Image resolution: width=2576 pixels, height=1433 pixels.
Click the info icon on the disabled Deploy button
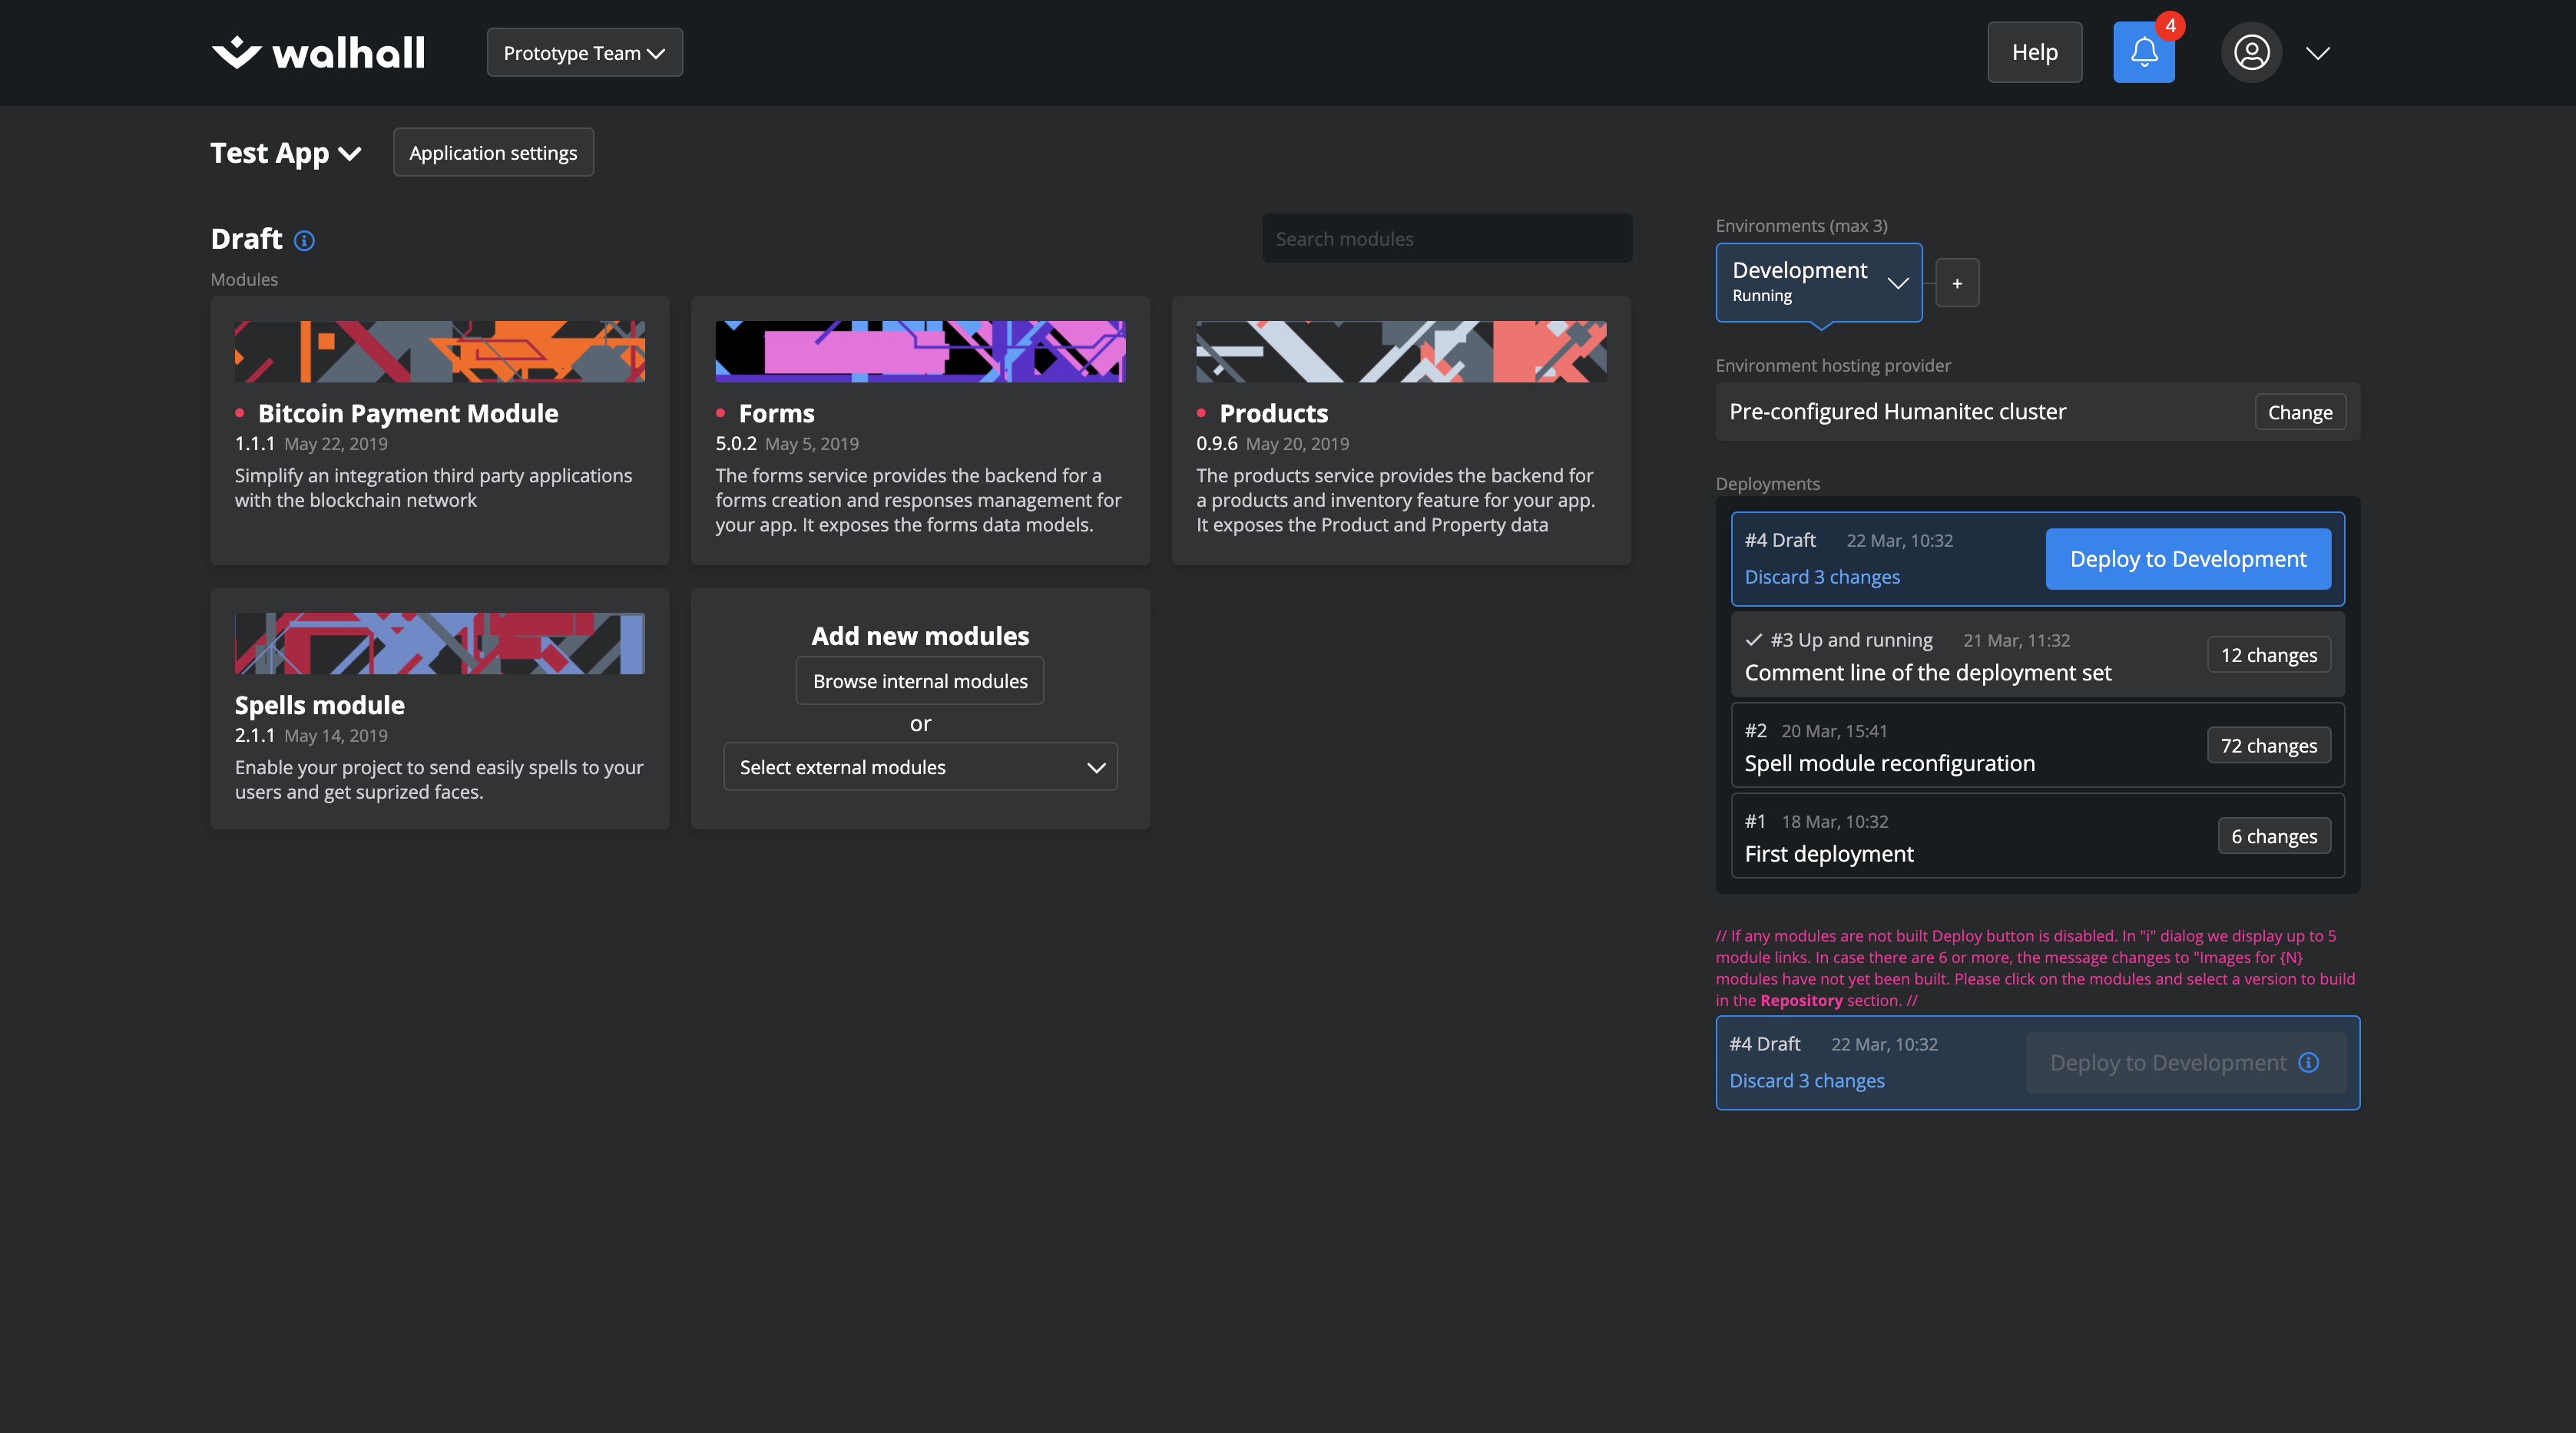click(2309, 1063)
